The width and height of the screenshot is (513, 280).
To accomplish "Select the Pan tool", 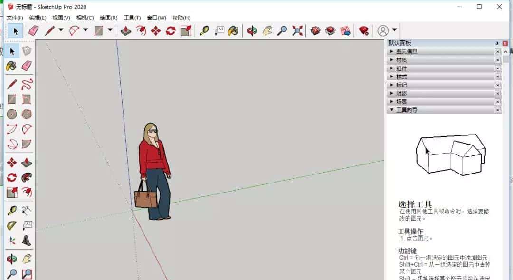I will [267, 30].
